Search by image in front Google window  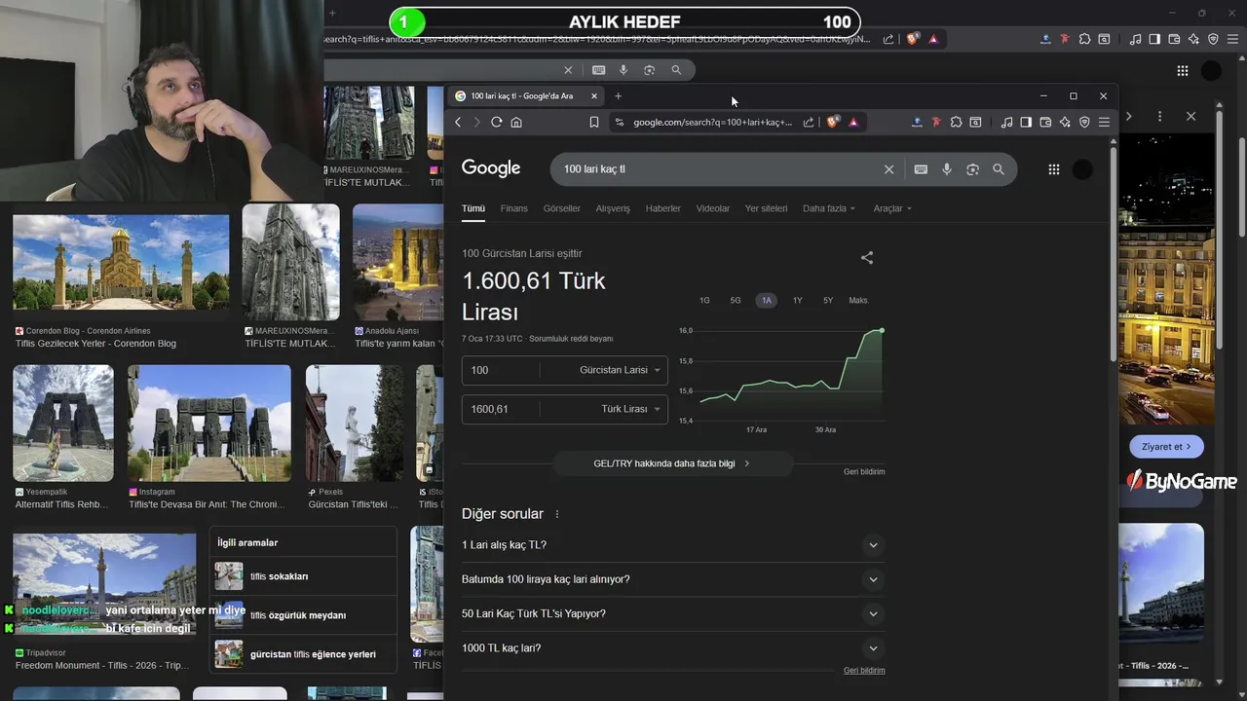[972, 169]
